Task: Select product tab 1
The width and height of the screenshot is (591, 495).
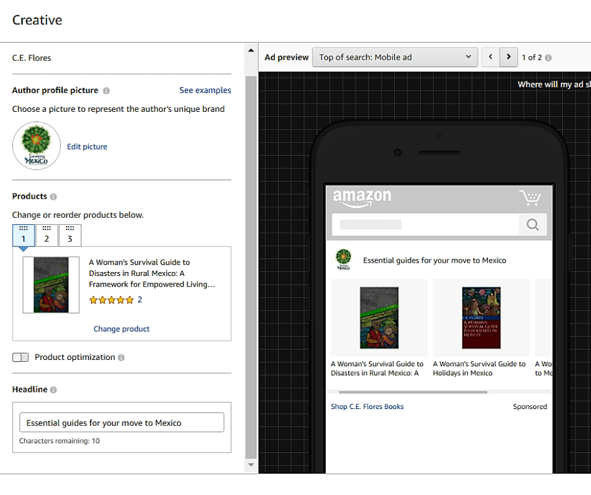Action: tap(24, 236)
